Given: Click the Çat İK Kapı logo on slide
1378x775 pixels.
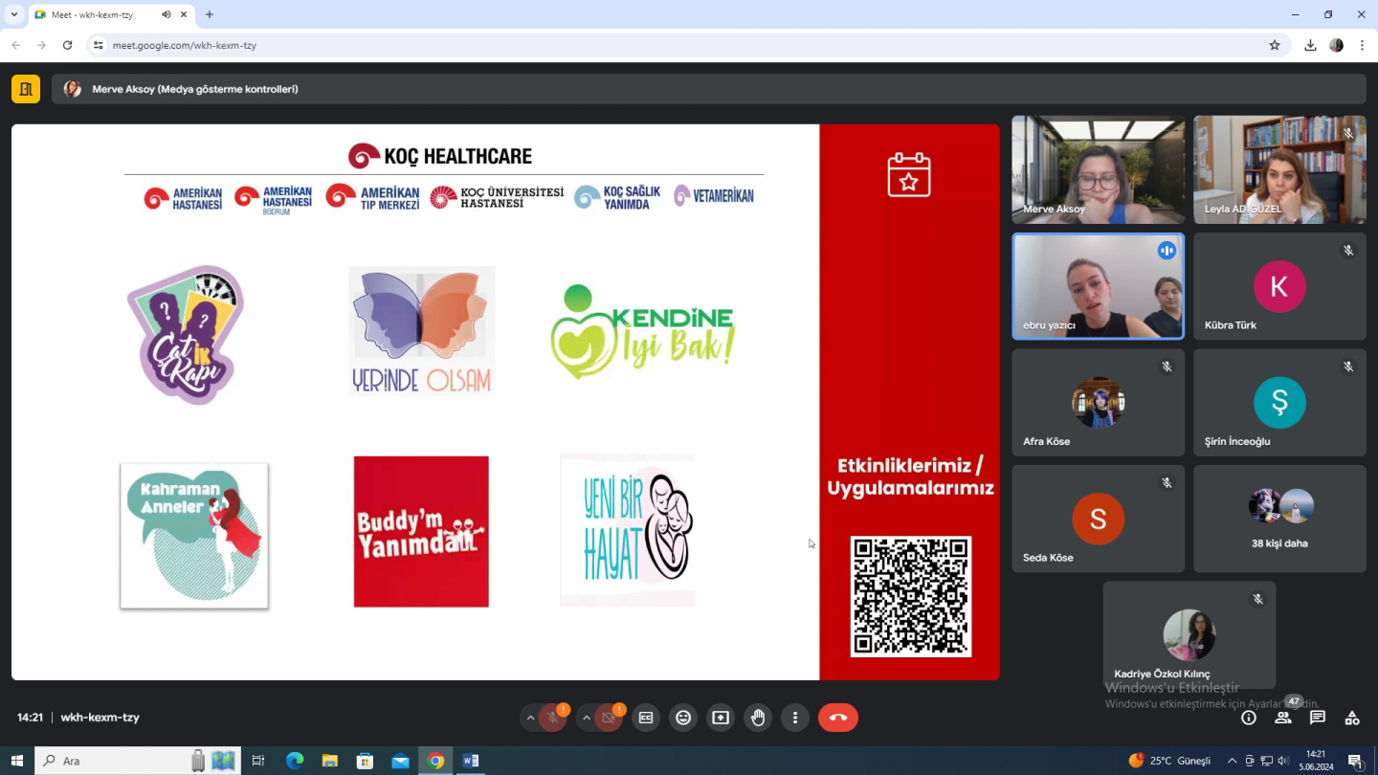Looking at the screenshot, I should [x=186, y=335].
